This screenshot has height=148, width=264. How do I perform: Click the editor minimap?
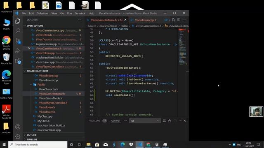[x=182, y=47]
